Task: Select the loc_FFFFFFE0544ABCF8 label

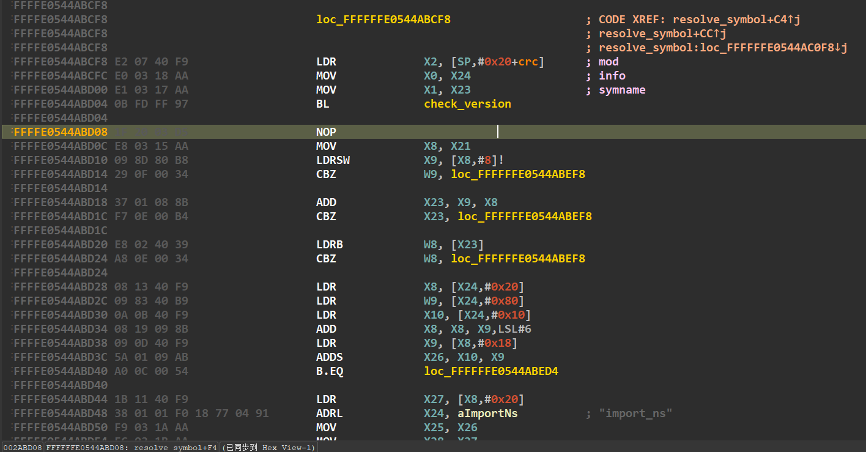Action: pyautogui.click(x=383, y=19)
